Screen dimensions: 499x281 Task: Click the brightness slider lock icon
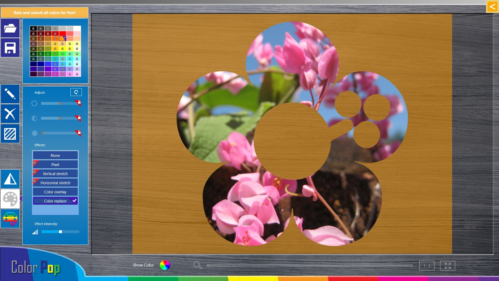tap(79, 103)
